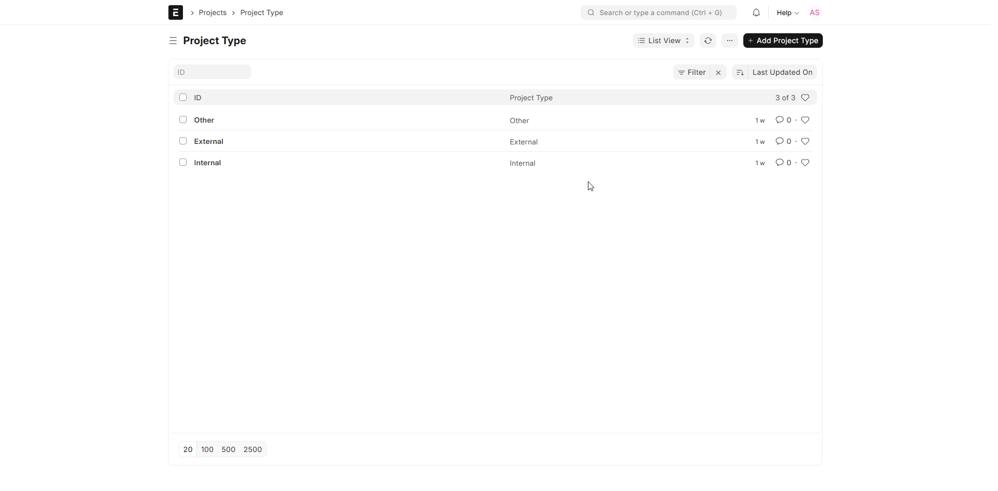Refresh the Project Type list

tap(708, 41)
